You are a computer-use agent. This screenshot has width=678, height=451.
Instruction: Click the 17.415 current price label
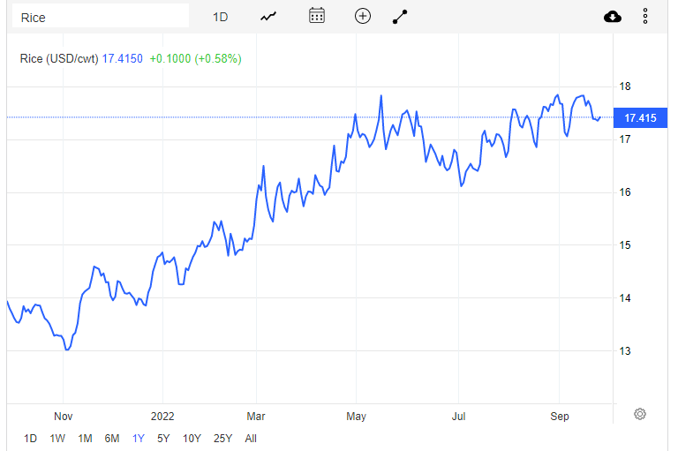640,117
